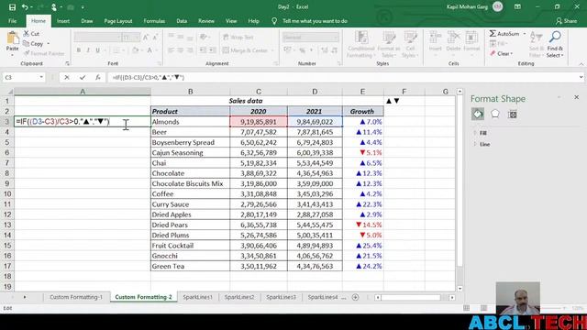
Task: Switch to SparkLines3 sheet tab
Action: [x=281, y=297]
